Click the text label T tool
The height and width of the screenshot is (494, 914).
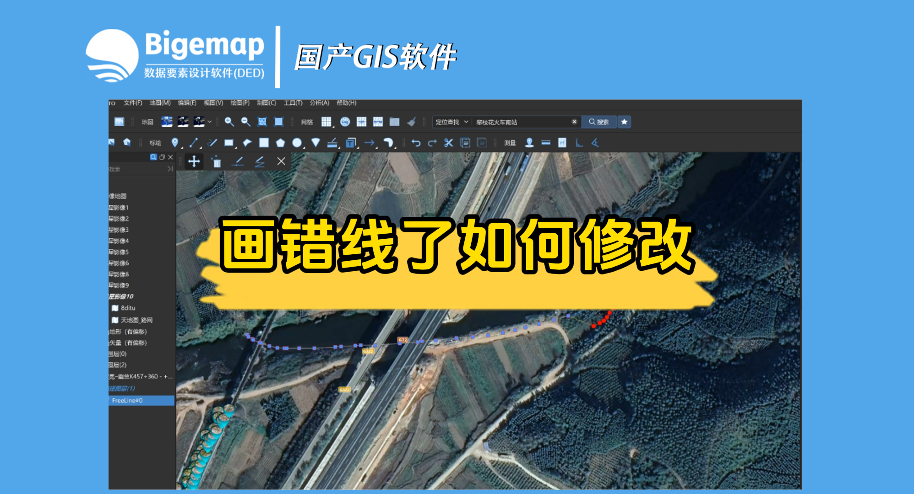pyautogui.click(x=350, y=143)
